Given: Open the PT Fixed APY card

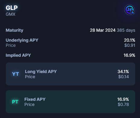Looking at the screenshot, I should point(70,102).
